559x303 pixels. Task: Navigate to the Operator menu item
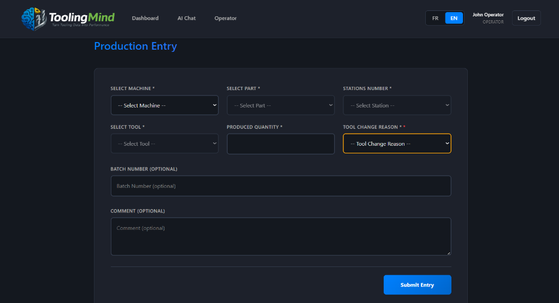click(x=225, y=18)
